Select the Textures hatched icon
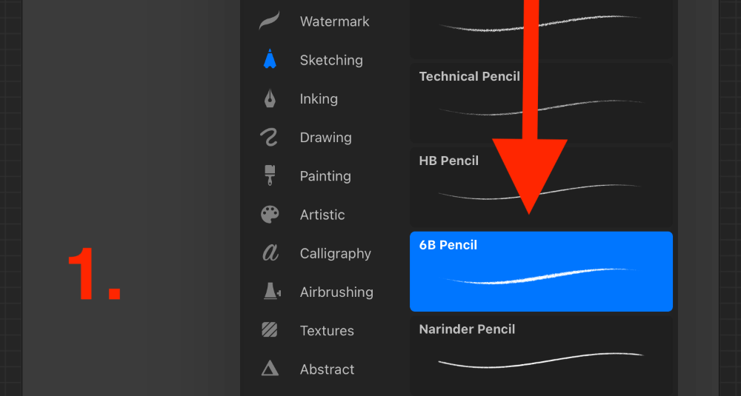 pos(270,329)
